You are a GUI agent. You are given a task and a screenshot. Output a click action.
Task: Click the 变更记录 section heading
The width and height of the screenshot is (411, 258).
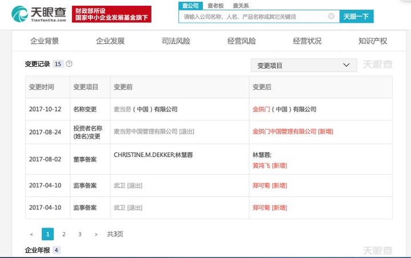38,64
